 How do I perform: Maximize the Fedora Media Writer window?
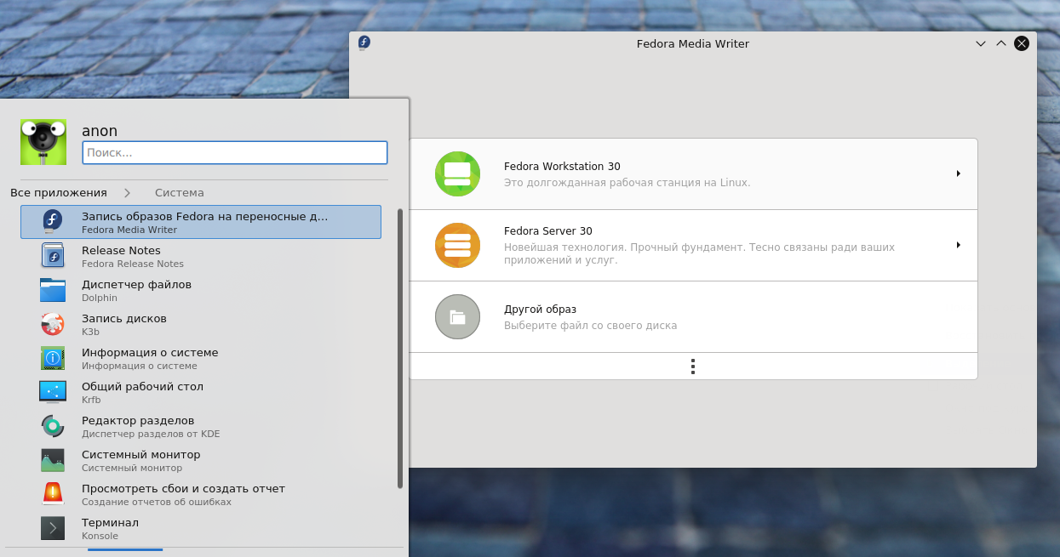1001,43
